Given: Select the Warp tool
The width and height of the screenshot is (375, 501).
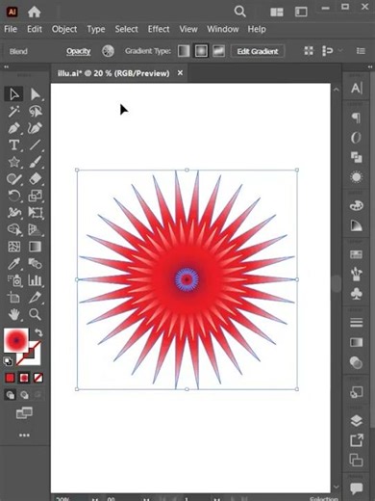Looking at the screenshot, I should [13, 213].
